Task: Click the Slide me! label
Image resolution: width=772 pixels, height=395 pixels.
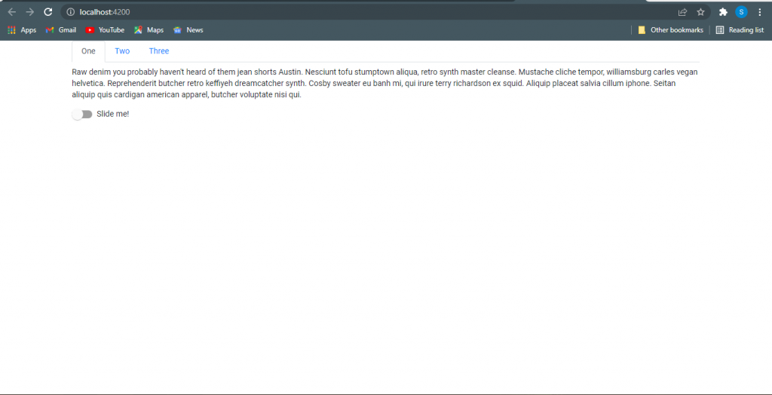Action: 113,114
